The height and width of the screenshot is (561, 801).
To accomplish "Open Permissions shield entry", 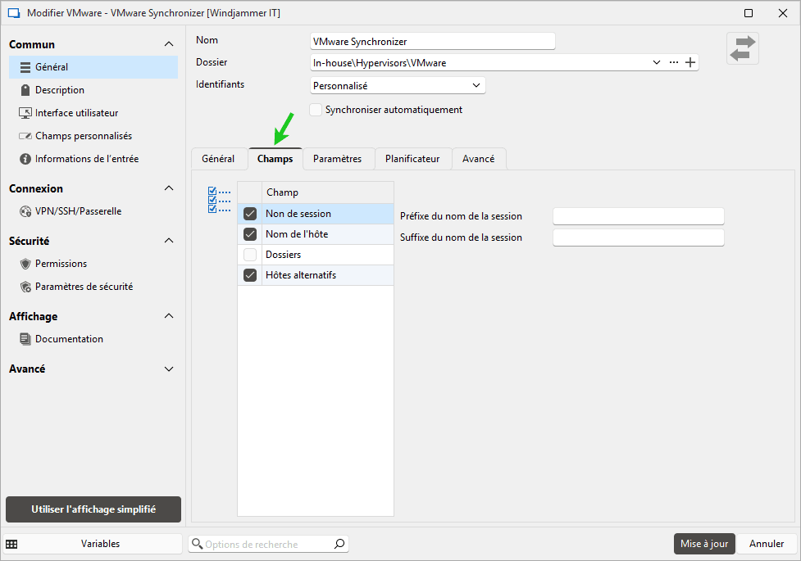I will click(x=61, y=264).
